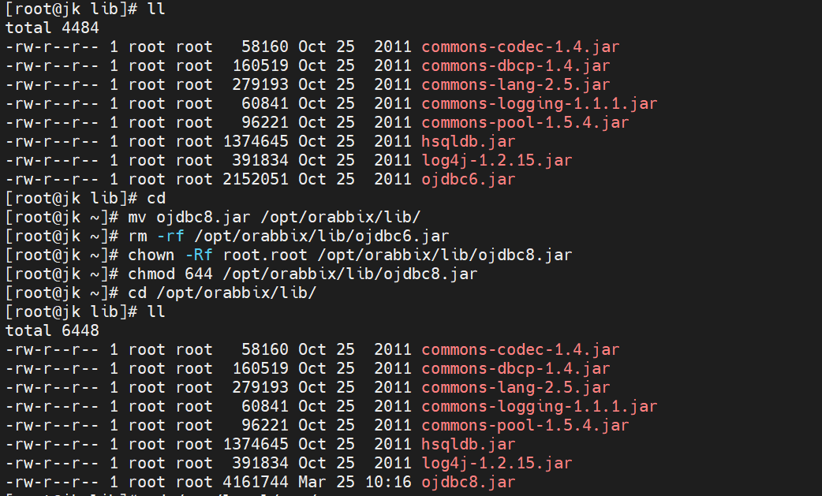This screenshot has width=822, height=496.
Task: Click the "chown" command text
Action: click(x=151, y=255)
